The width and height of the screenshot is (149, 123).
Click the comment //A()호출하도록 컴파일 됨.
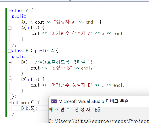click(x=65, y=62)
